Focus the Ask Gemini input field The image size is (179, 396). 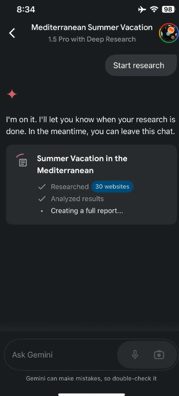60,355
